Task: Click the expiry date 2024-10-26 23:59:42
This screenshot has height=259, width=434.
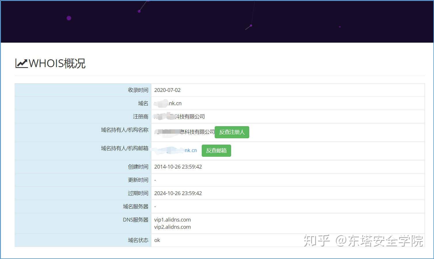Action: (178, 193)
